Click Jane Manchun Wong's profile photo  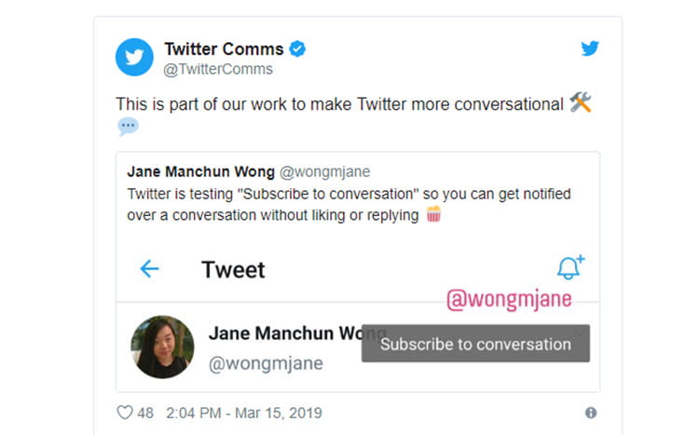[x=162, y=347]
